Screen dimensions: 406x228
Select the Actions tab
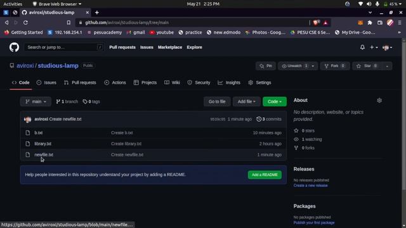[115, 82]
